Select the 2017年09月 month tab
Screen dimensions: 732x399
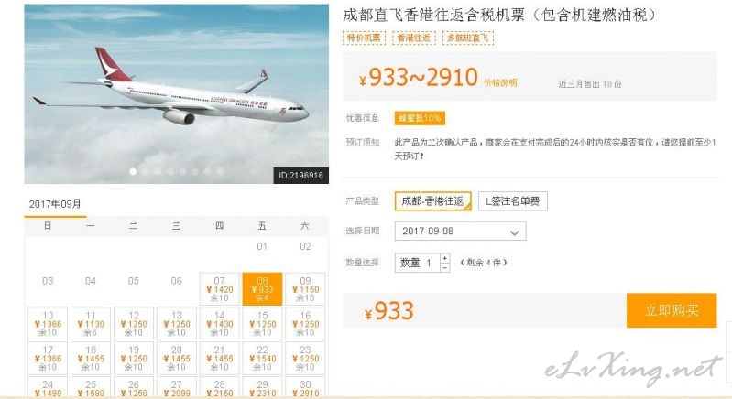(55, 204)
